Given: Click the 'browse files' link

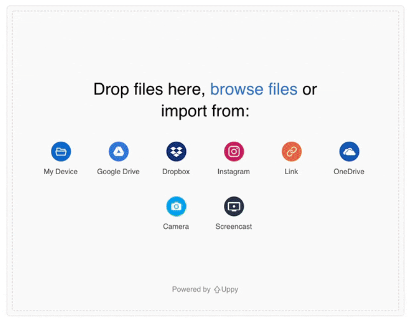Looking at the screenshot, I should [x=254, y=89].
